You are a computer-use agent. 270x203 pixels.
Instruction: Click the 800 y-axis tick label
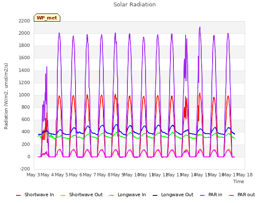[x=26, y=107]
